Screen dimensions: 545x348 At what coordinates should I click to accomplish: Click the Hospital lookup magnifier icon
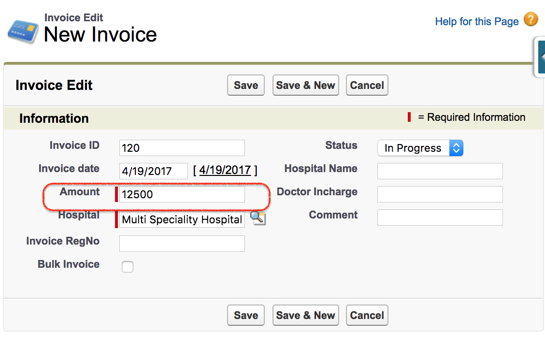point(258,218)
